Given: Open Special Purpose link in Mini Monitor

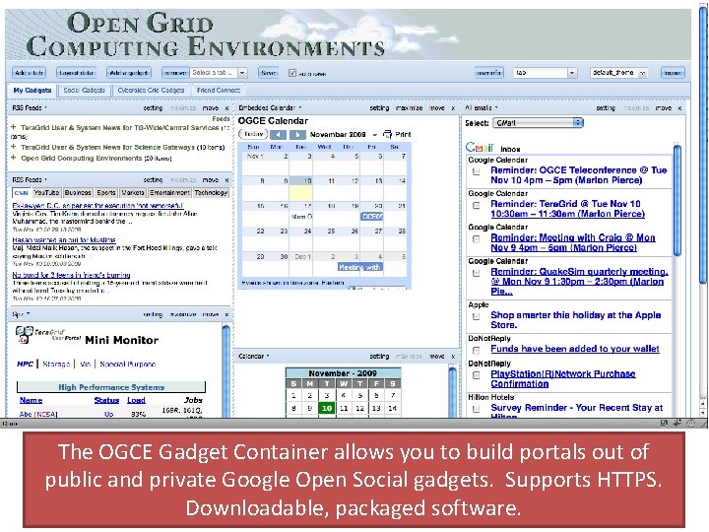Looking at the screenshot, I should [x=127, y=364].
